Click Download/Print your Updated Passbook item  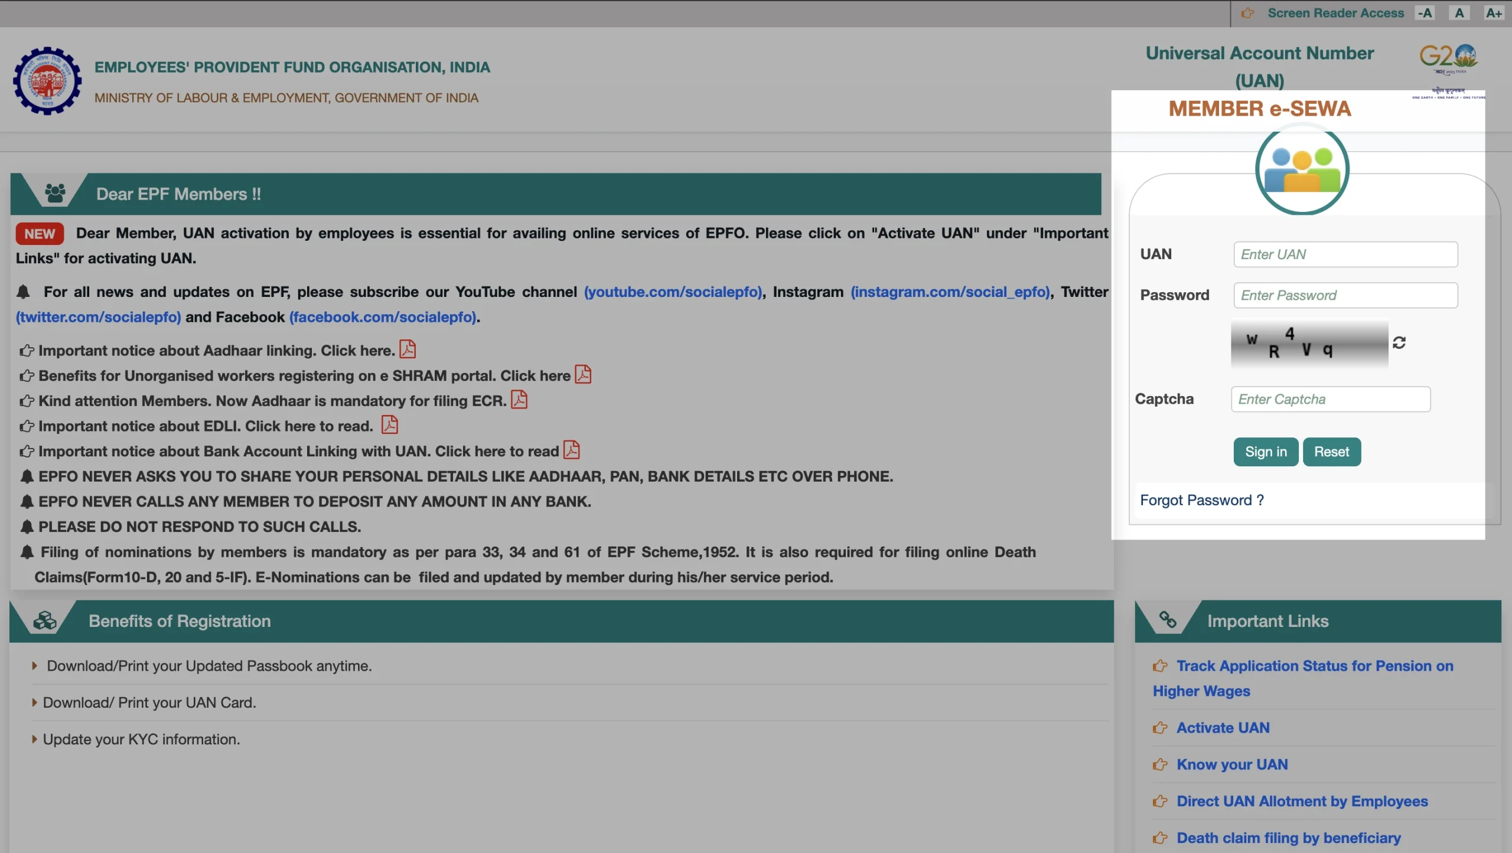click(x=209, y=666)
